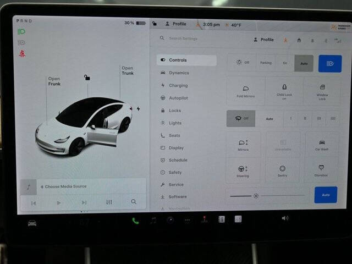The image size is (352, 264).
Task: Open the music note app in dock
Action: (153, 220)
